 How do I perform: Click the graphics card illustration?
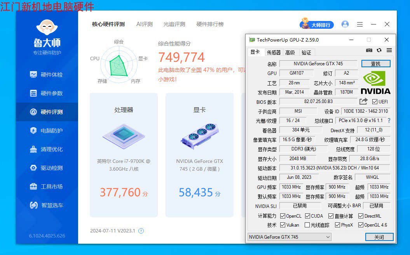(x=199, y=136)
